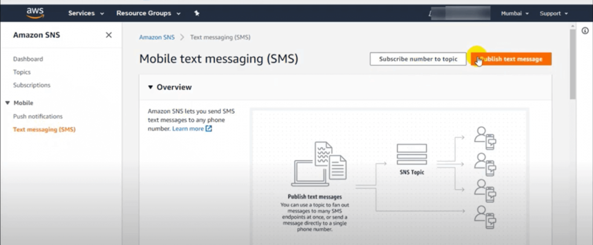Open the info panel icon
The width and height of the screenshot is (593, 245).
(585, 31)
